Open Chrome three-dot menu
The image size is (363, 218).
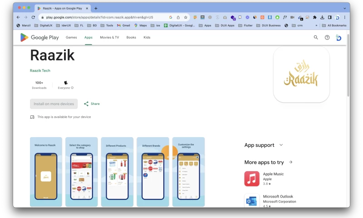coord(345,17)
